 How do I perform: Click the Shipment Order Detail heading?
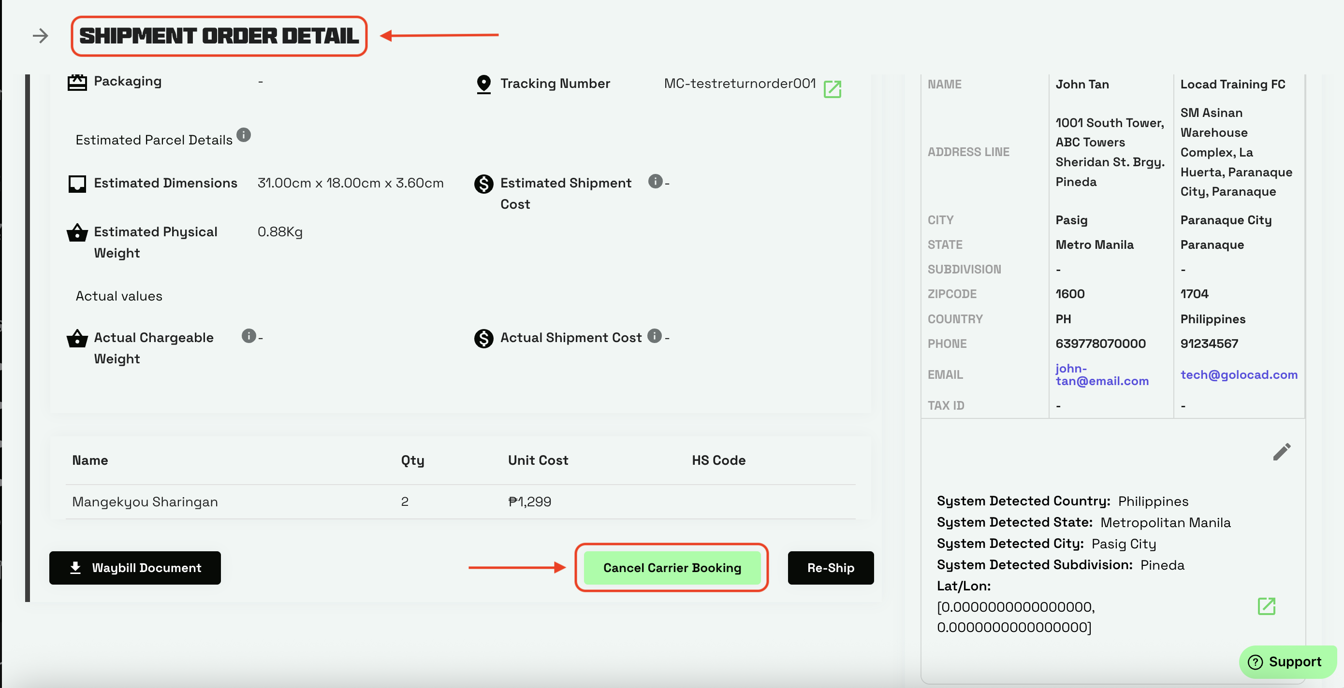[x=219, y=36]
